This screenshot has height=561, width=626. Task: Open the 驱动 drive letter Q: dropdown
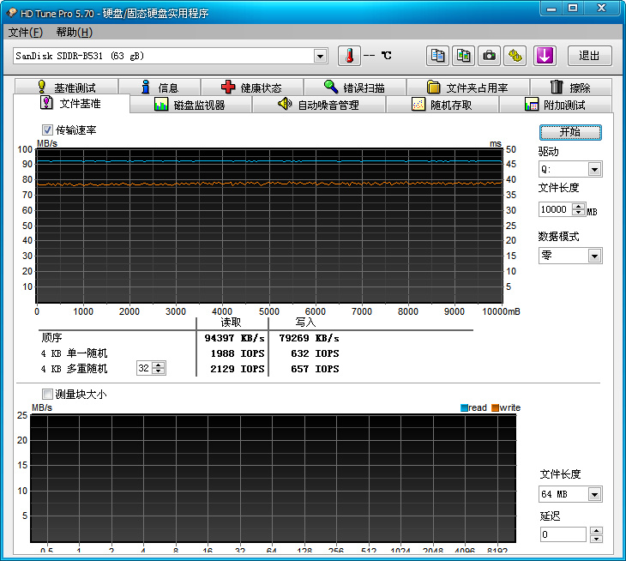tap(594, 170)
